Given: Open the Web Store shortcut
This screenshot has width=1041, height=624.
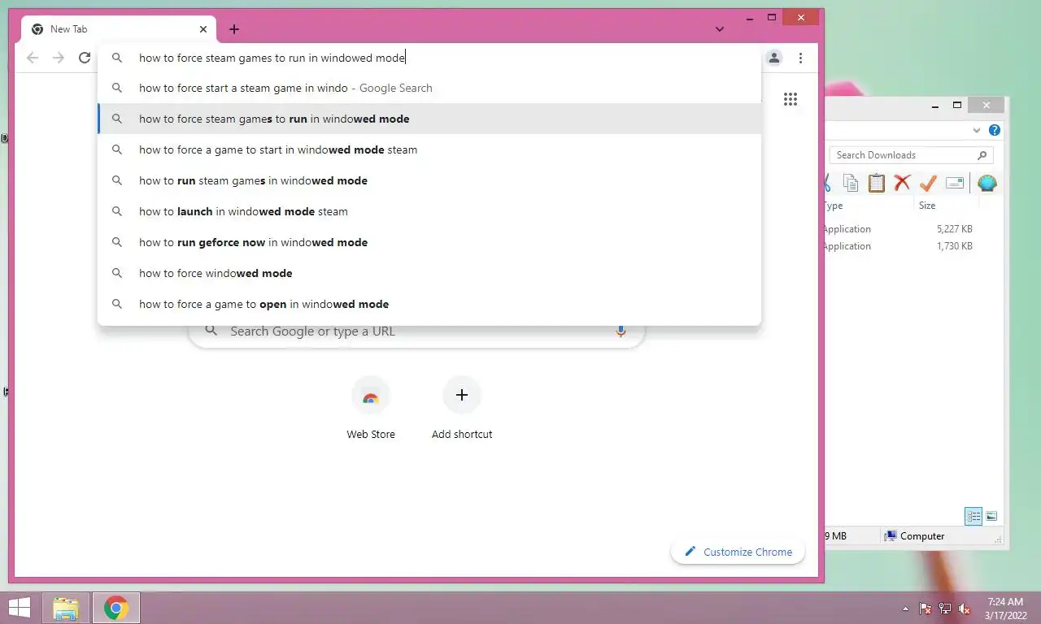Looking at the screenshot, I should tap(371, 409).
